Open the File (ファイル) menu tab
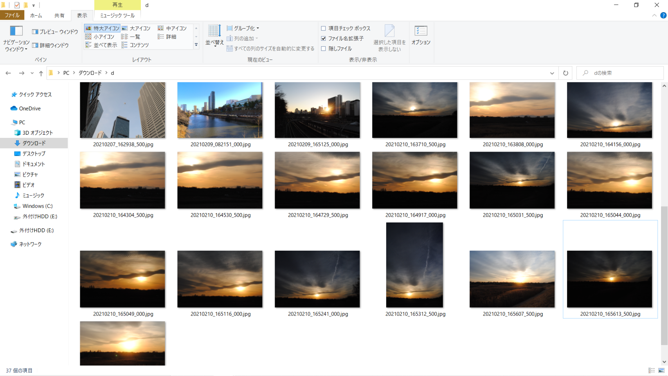The height and width of the screenshot is (376, 668). click(12, 15)
